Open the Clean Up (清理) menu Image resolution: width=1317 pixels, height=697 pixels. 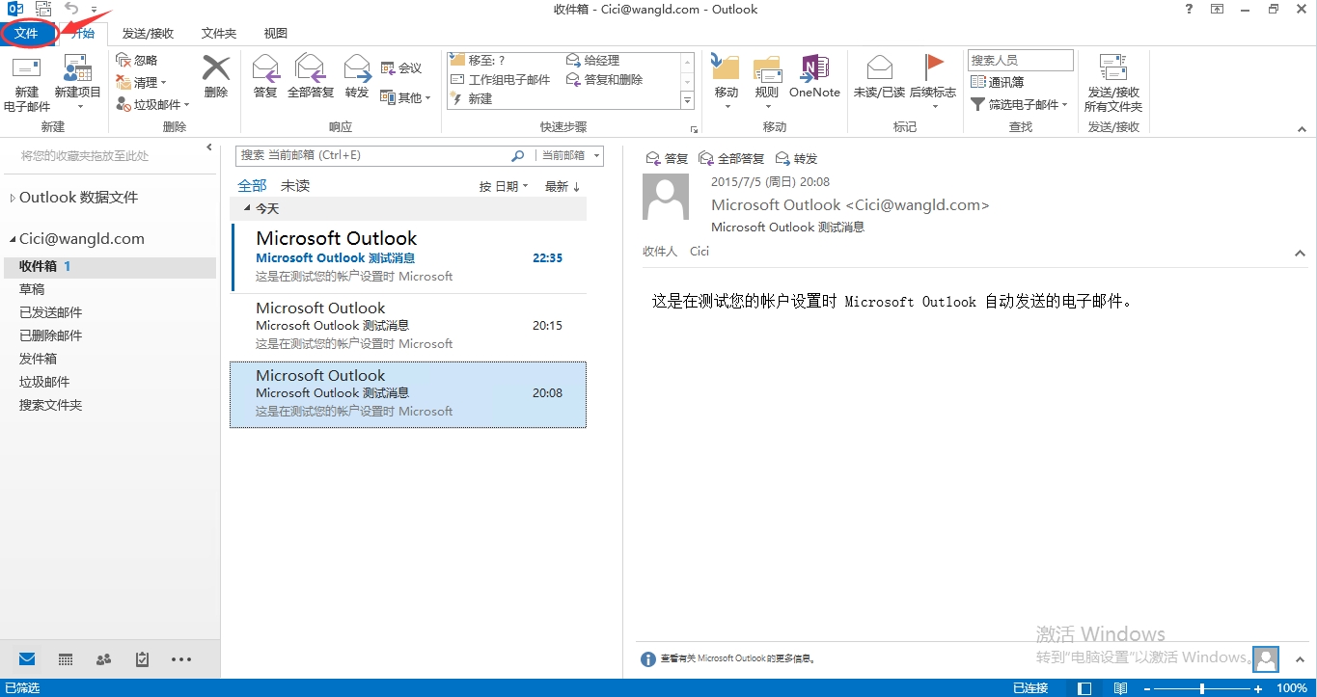pyautogui.click(x=142, y=82)
